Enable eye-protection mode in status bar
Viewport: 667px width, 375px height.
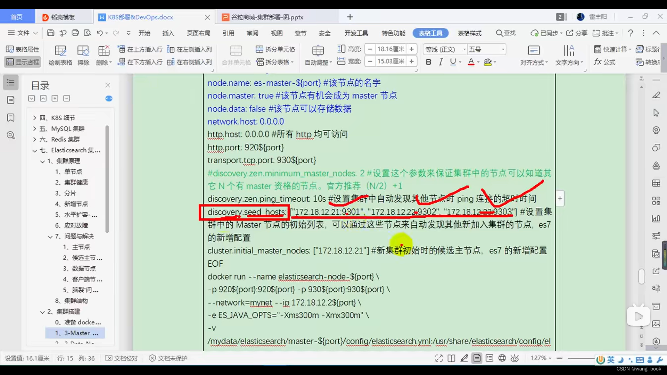pos(514,358)
